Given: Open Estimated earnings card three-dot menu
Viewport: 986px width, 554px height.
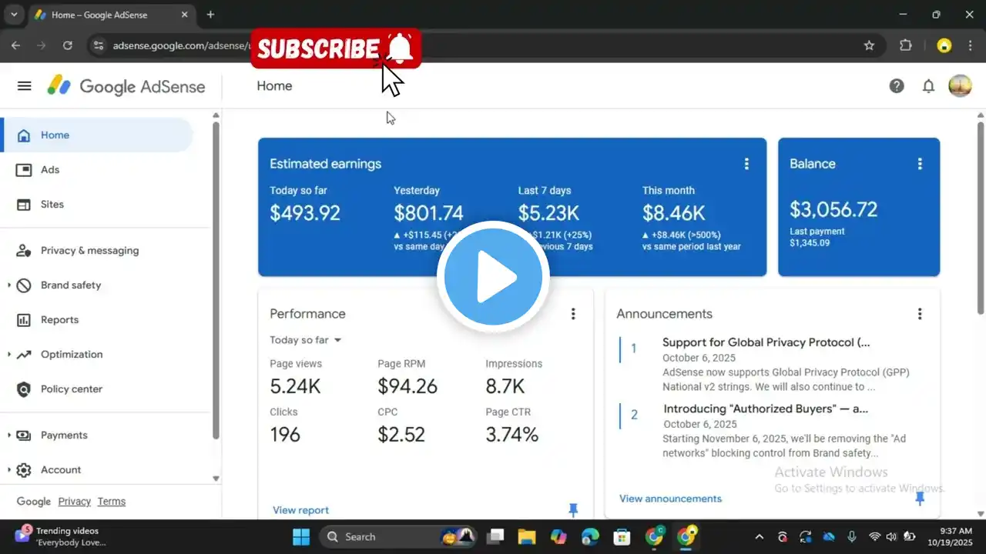Looking at the screenshot, I should point(746,164).
